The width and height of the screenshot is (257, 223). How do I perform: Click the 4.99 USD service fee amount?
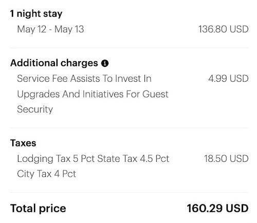pos(228,79)
